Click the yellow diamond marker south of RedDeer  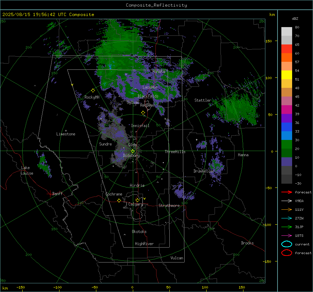(x=143, y=113)
